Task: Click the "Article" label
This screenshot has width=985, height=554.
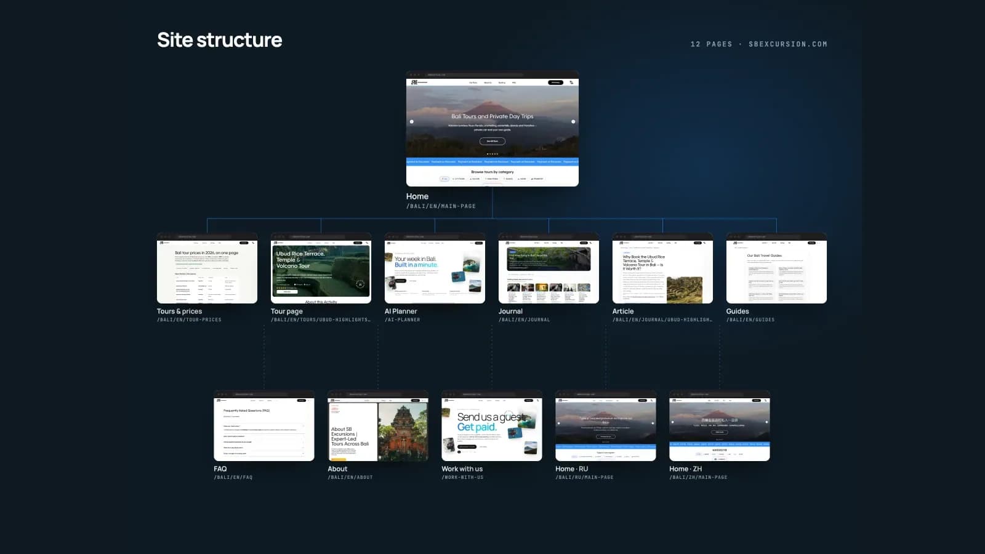Action: point(623,311)
